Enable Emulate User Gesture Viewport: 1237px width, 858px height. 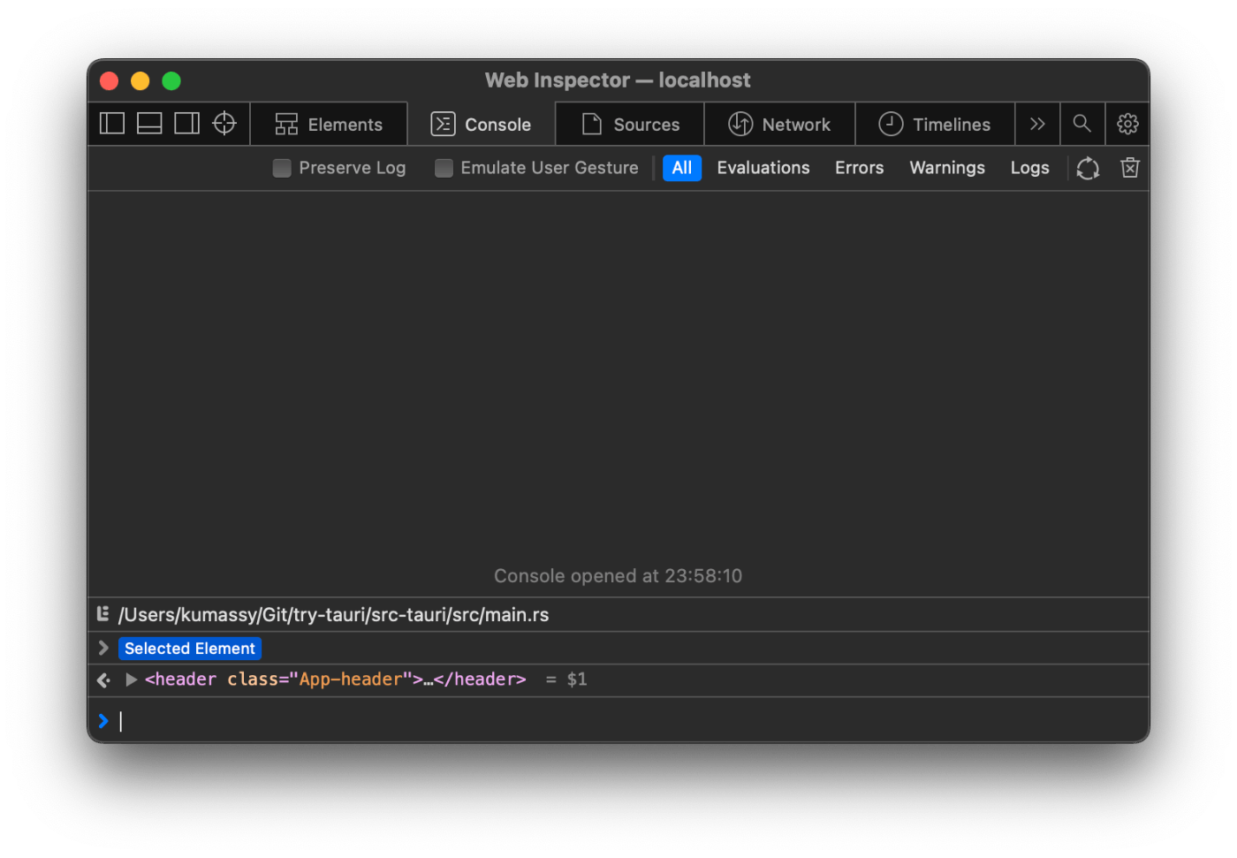[444, 167]
